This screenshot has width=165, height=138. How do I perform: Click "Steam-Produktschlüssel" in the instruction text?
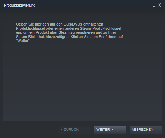coord(101,28)
